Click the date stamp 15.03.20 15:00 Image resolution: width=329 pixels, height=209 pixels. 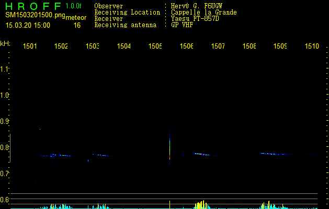[28, 26]
